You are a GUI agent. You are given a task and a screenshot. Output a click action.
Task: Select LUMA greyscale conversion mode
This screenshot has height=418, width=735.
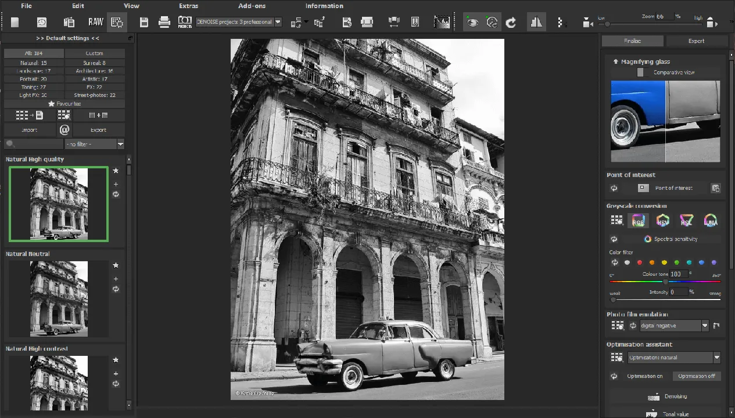point(710,221)
